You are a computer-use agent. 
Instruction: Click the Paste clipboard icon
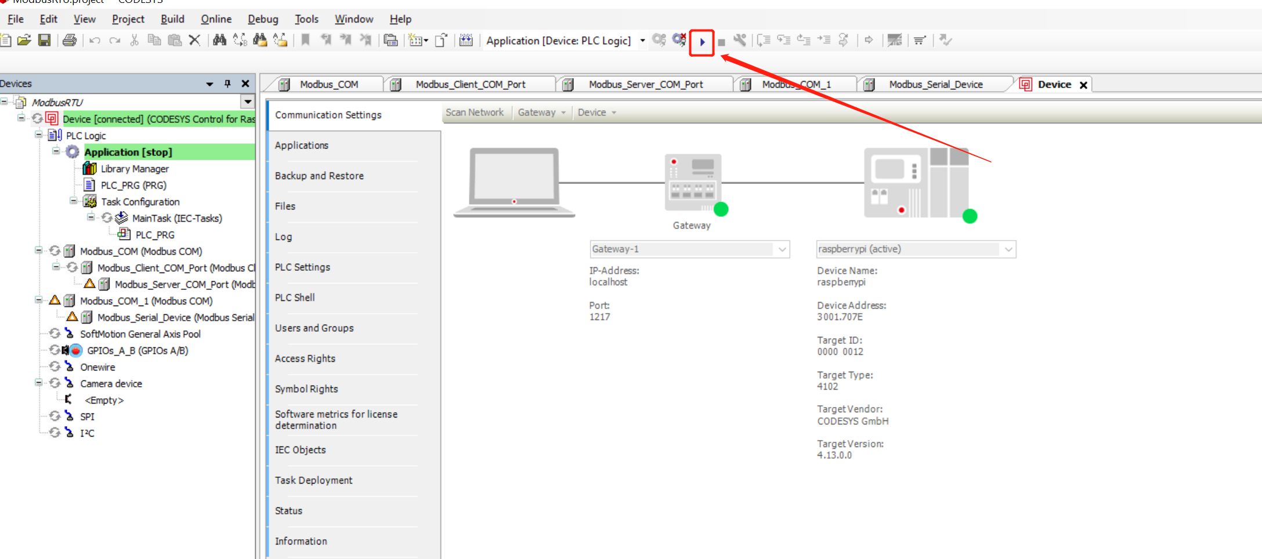coord(175,40)
